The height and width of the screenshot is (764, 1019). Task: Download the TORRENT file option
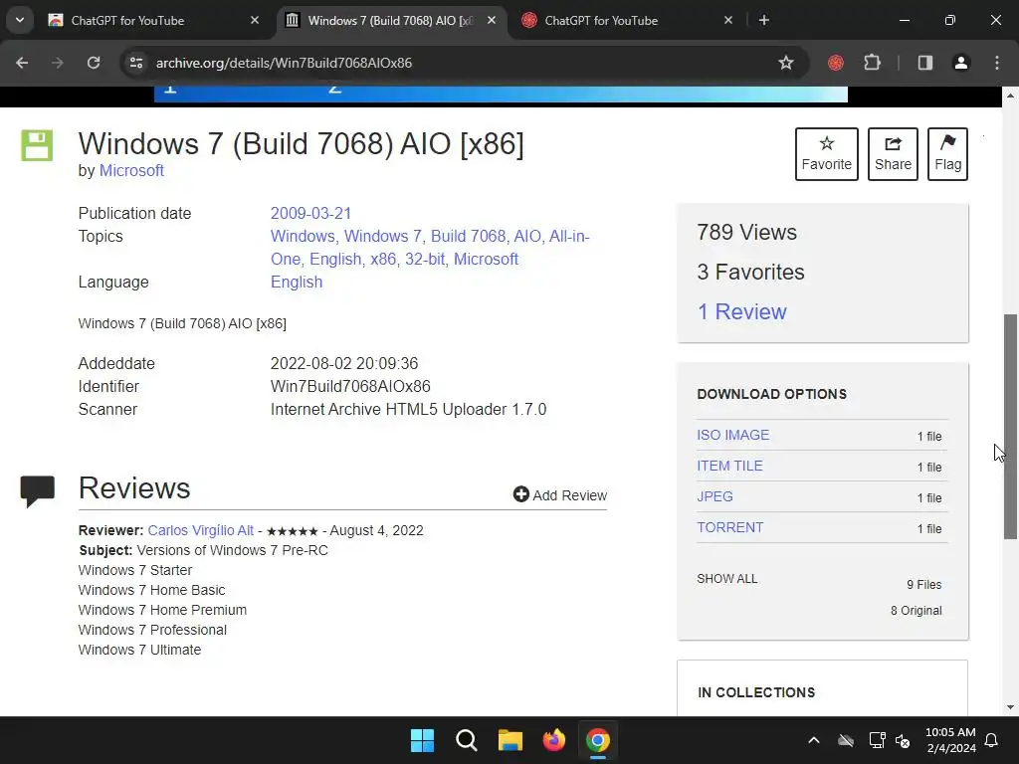click(x=729, y=527)
